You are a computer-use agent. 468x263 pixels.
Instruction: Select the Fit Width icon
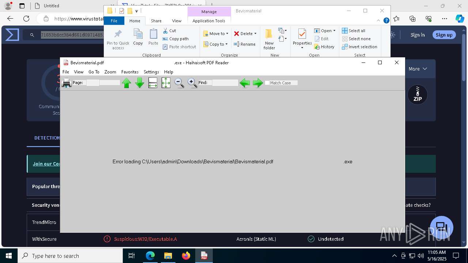click(x=153, y=83)
